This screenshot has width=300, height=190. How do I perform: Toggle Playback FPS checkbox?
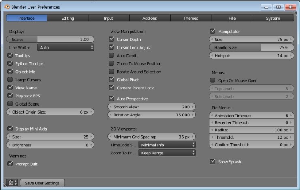click(10, 95)
